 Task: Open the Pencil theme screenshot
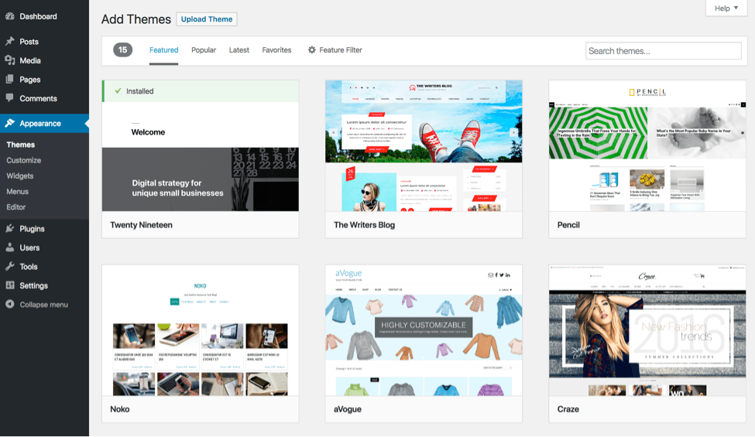point(647,145)
